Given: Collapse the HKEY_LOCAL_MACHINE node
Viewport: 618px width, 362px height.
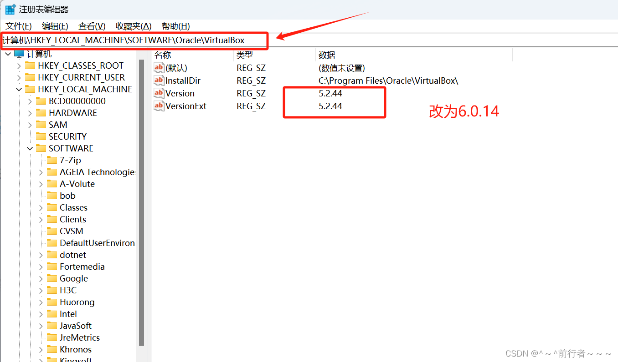Looking at the screenshot, I should click(x=19, y=89).
